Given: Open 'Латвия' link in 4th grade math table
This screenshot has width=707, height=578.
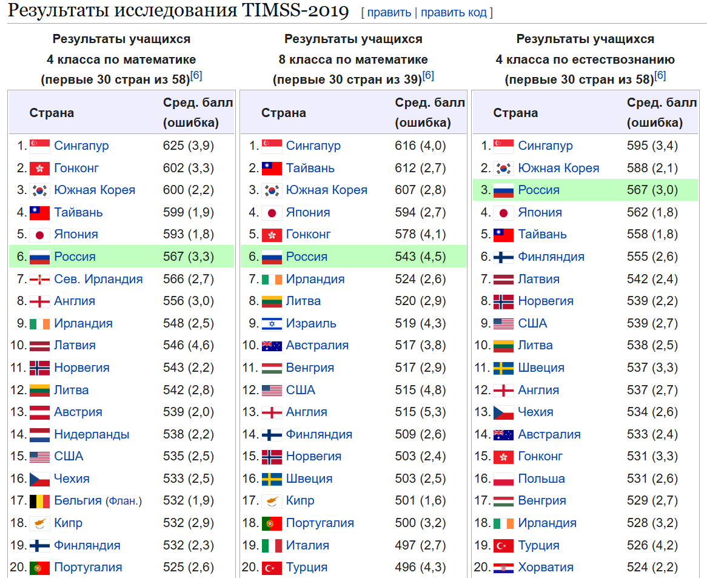Looking at the screenshot, I should point(75,345).
